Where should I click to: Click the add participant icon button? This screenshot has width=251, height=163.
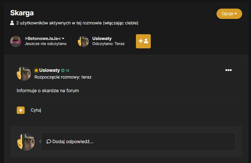pyautogui.click(x=143, y=41)
